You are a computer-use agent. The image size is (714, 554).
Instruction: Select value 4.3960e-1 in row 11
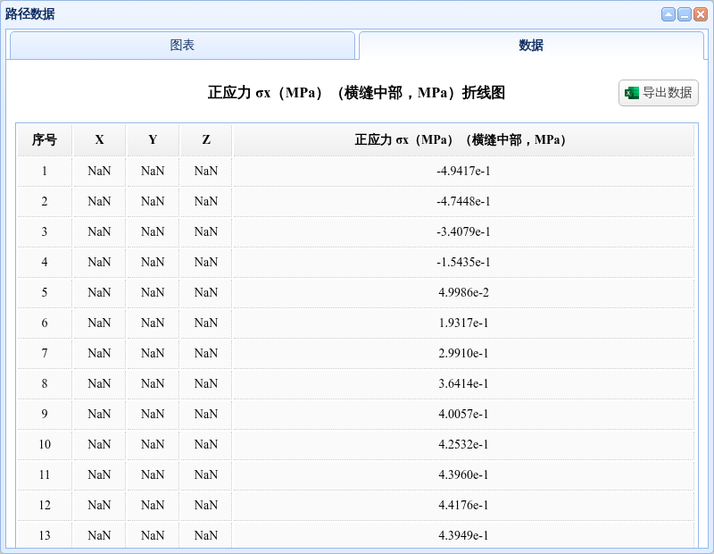coord(463,474)
